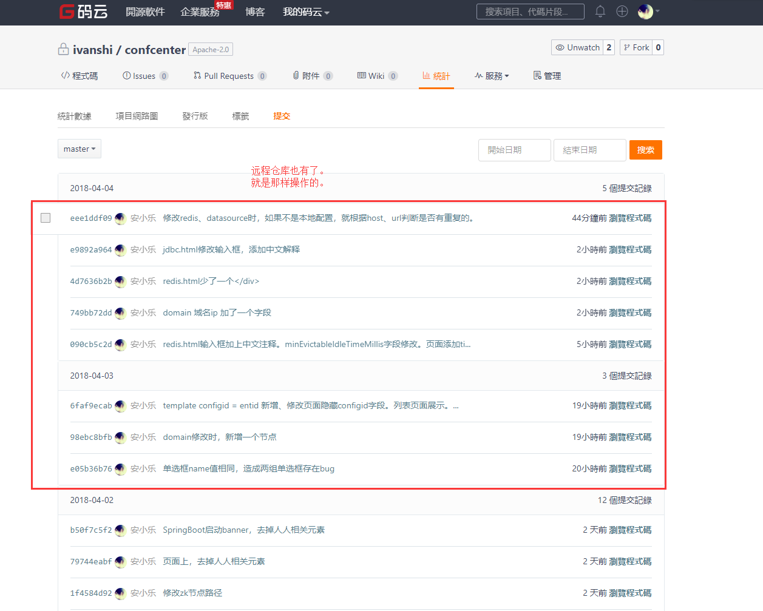Open commit hash eee1ddf09

91,218
